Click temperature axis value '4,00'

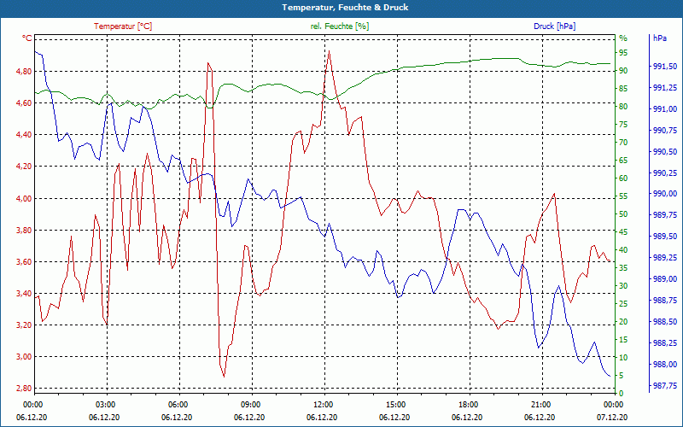tap(24, 198)
